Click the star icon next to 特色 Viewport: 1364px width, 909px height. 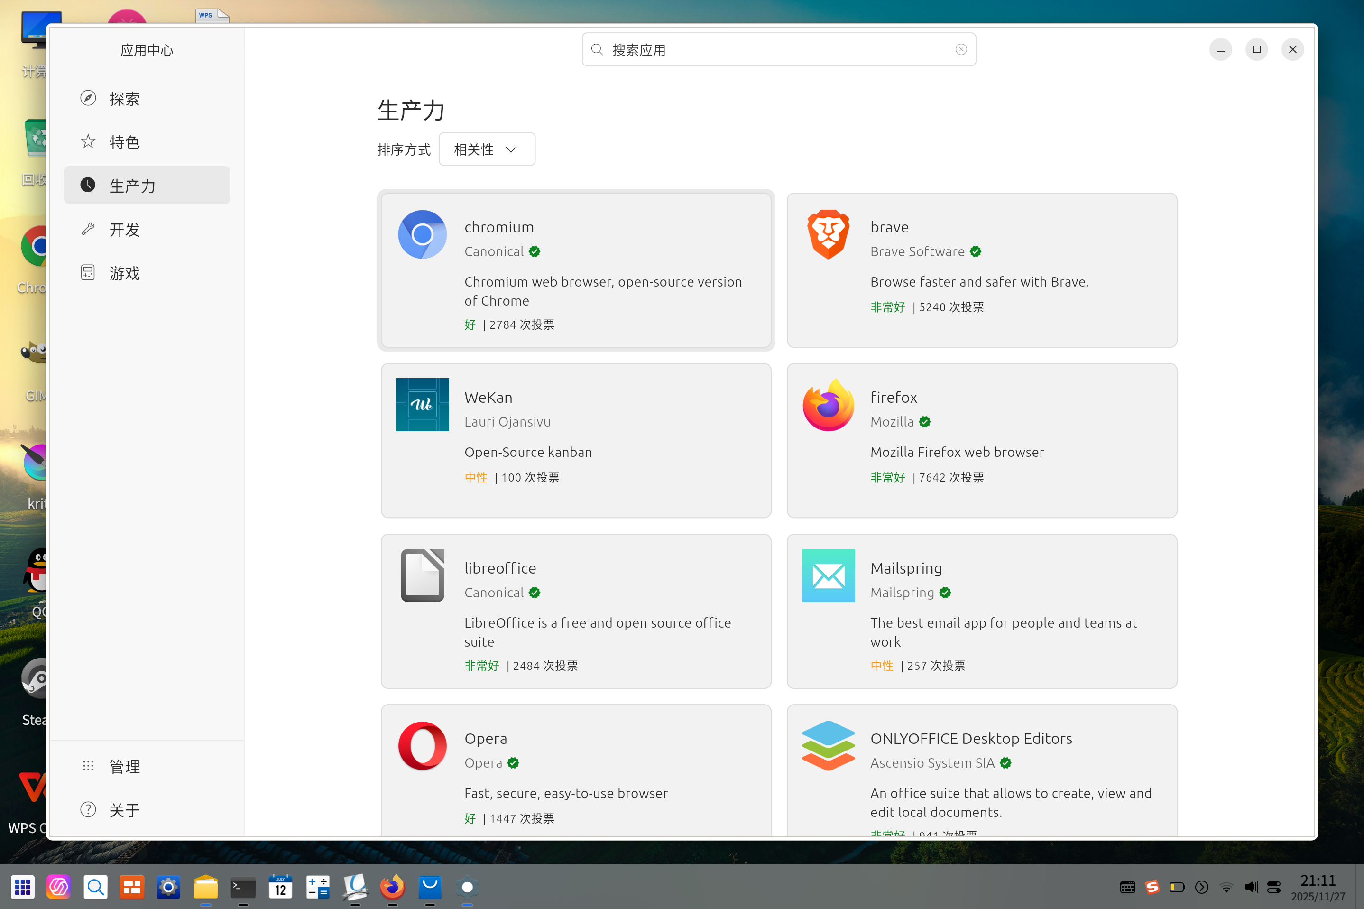(88, 141)
